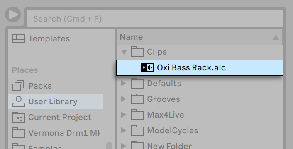This screenshot has width=293, height=149.
Task: Open the User Library place
Action: click(x=56, y=101)
